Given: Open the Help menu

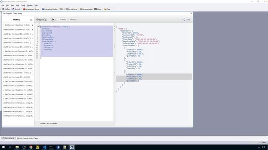Looking at the screenshot, I should pyautogui.click(x=36, y=5).
